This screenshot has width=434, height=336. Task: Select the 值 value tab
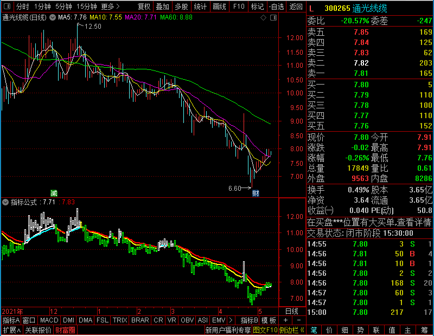click(392, 330)
